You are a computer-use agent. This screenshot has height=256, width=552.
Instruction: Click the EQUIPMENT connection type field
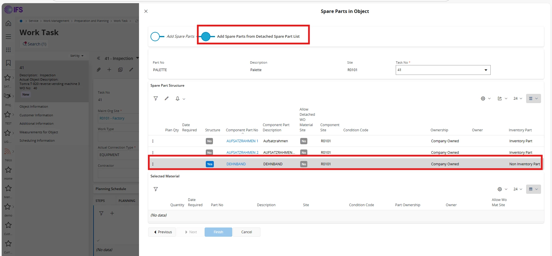click(x=118, y=155)
